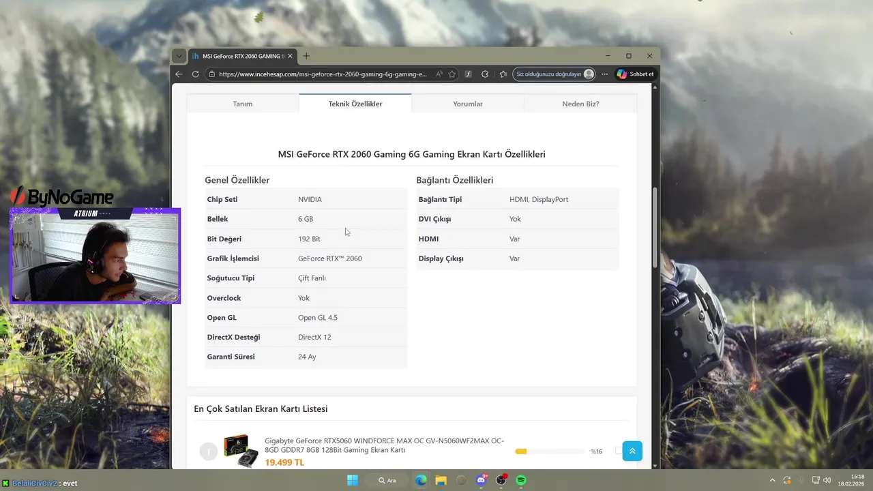Select Teknik Özellikler tab
Viewport: 873px width, 491px height.
[355, 104]
